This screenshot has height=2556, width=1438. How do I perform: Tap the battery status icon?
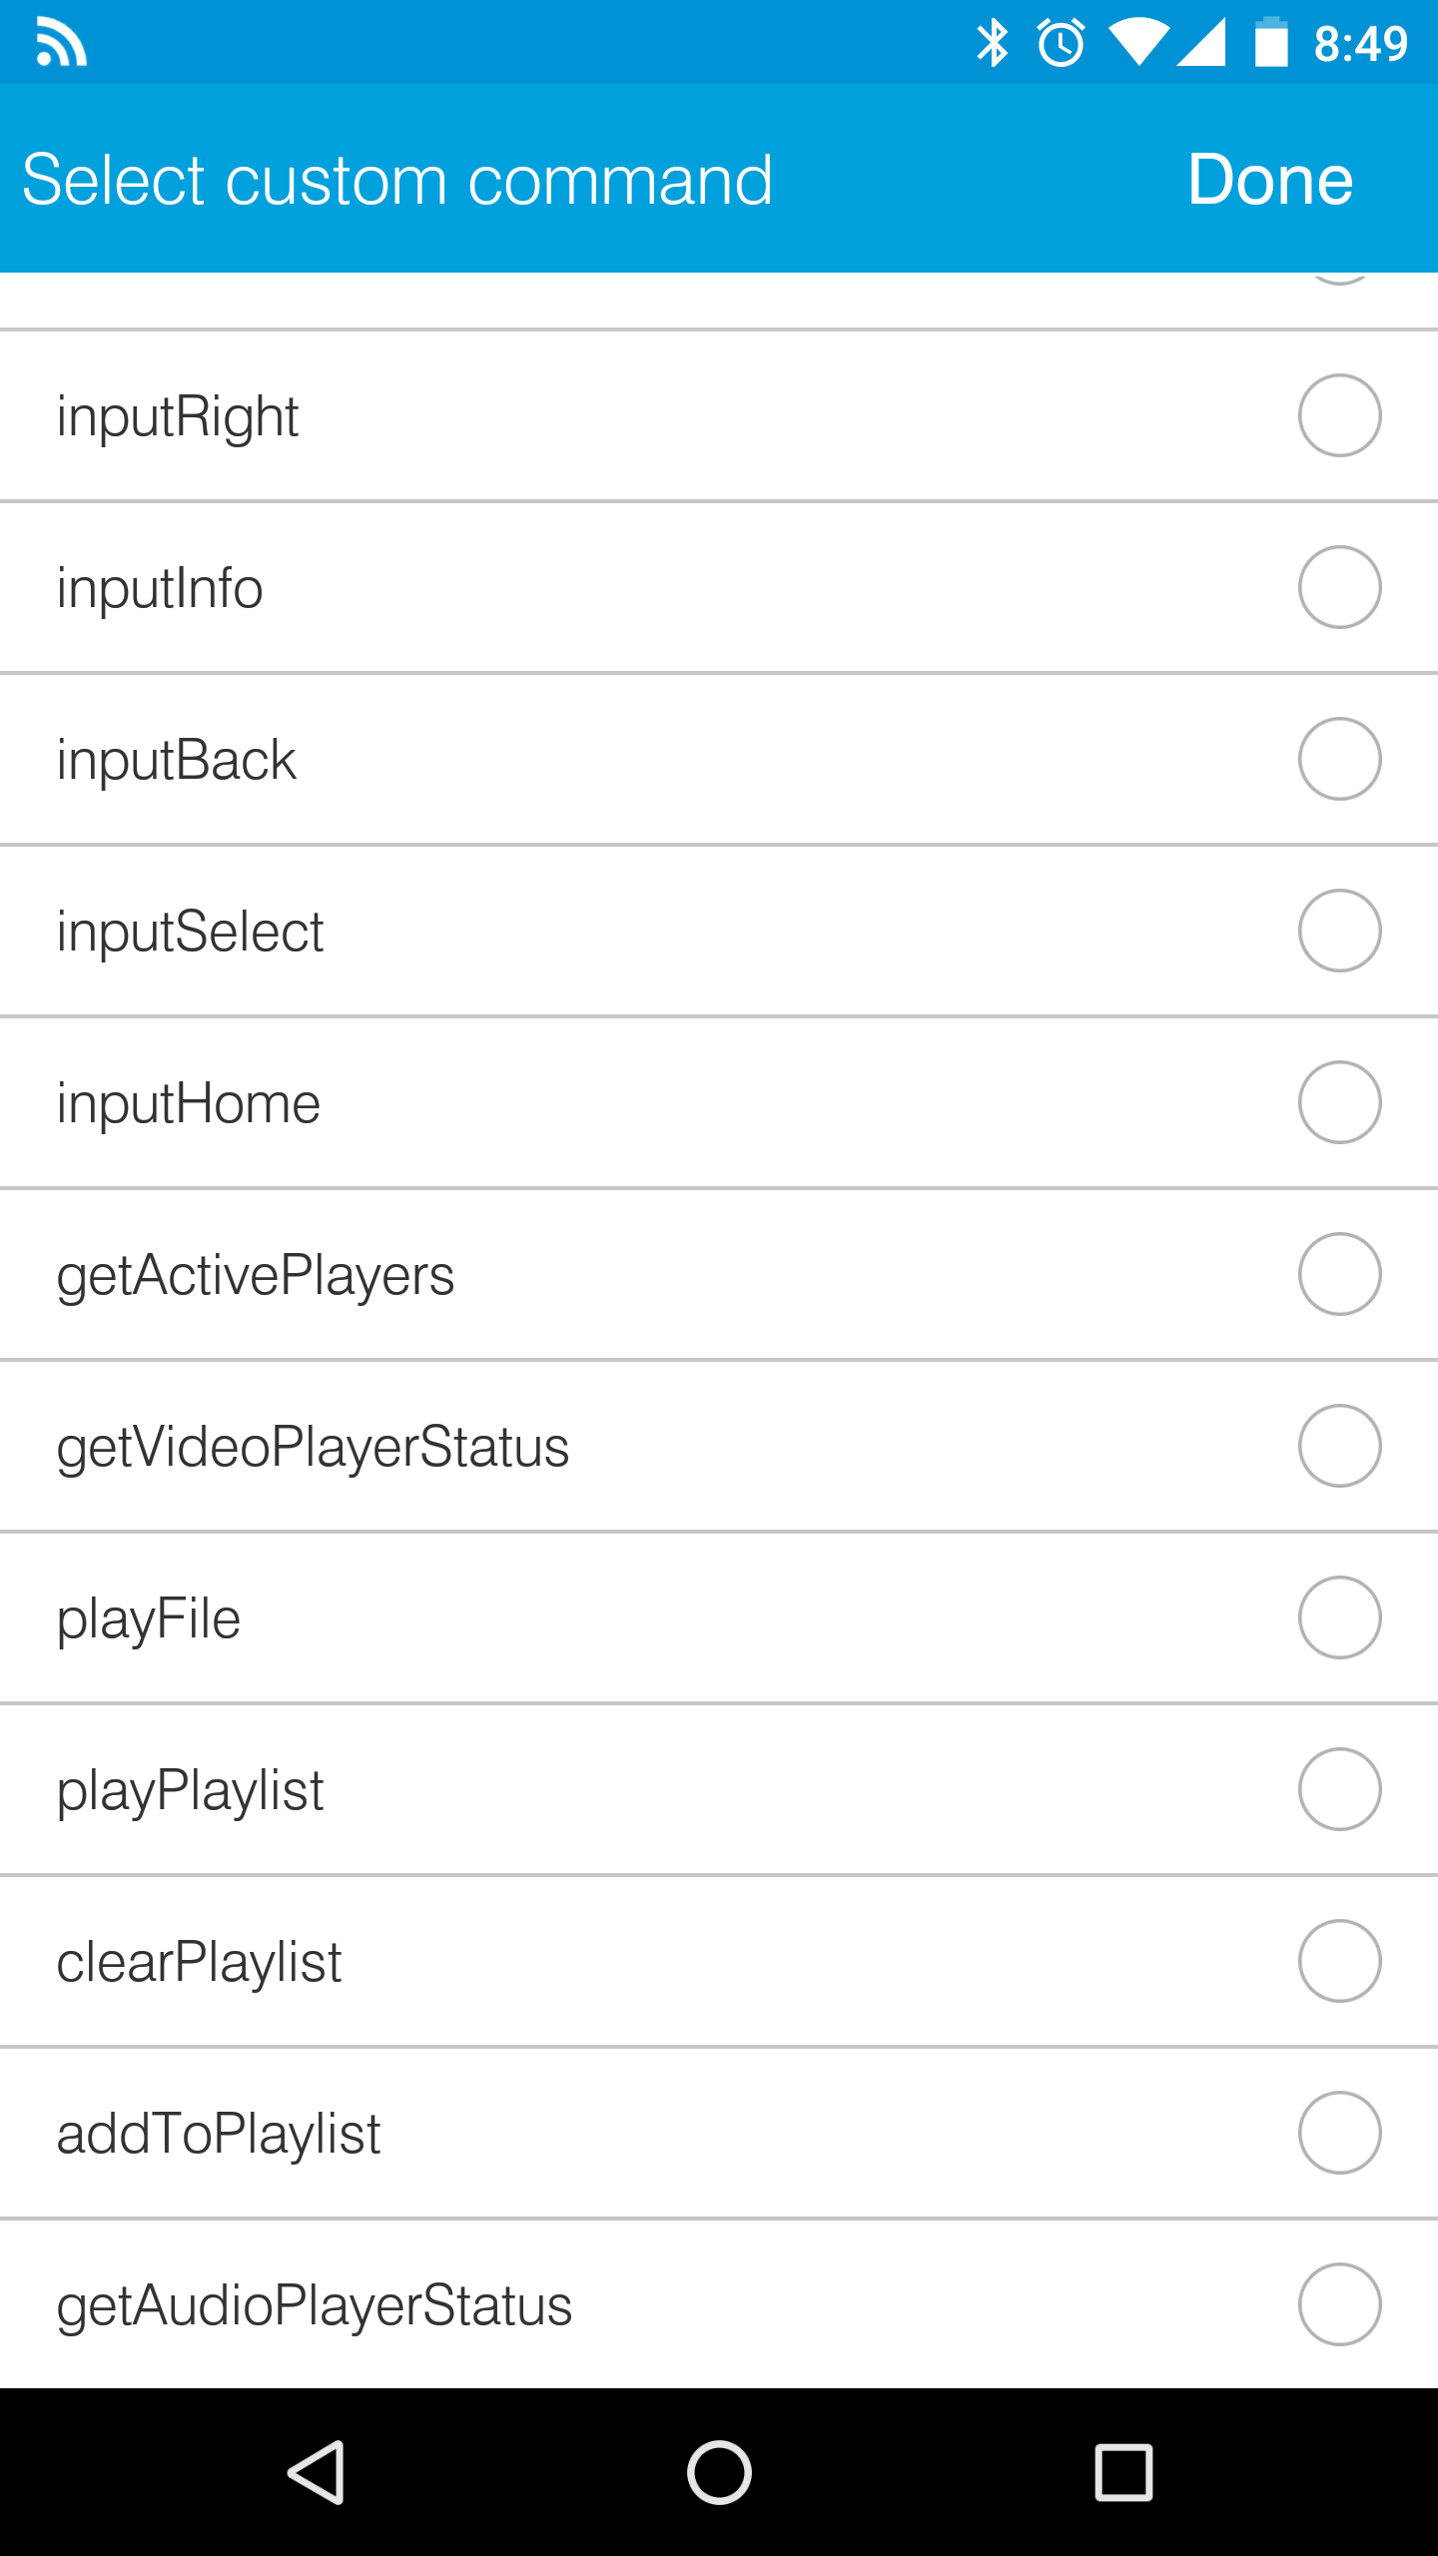(x=1271, y=43)
